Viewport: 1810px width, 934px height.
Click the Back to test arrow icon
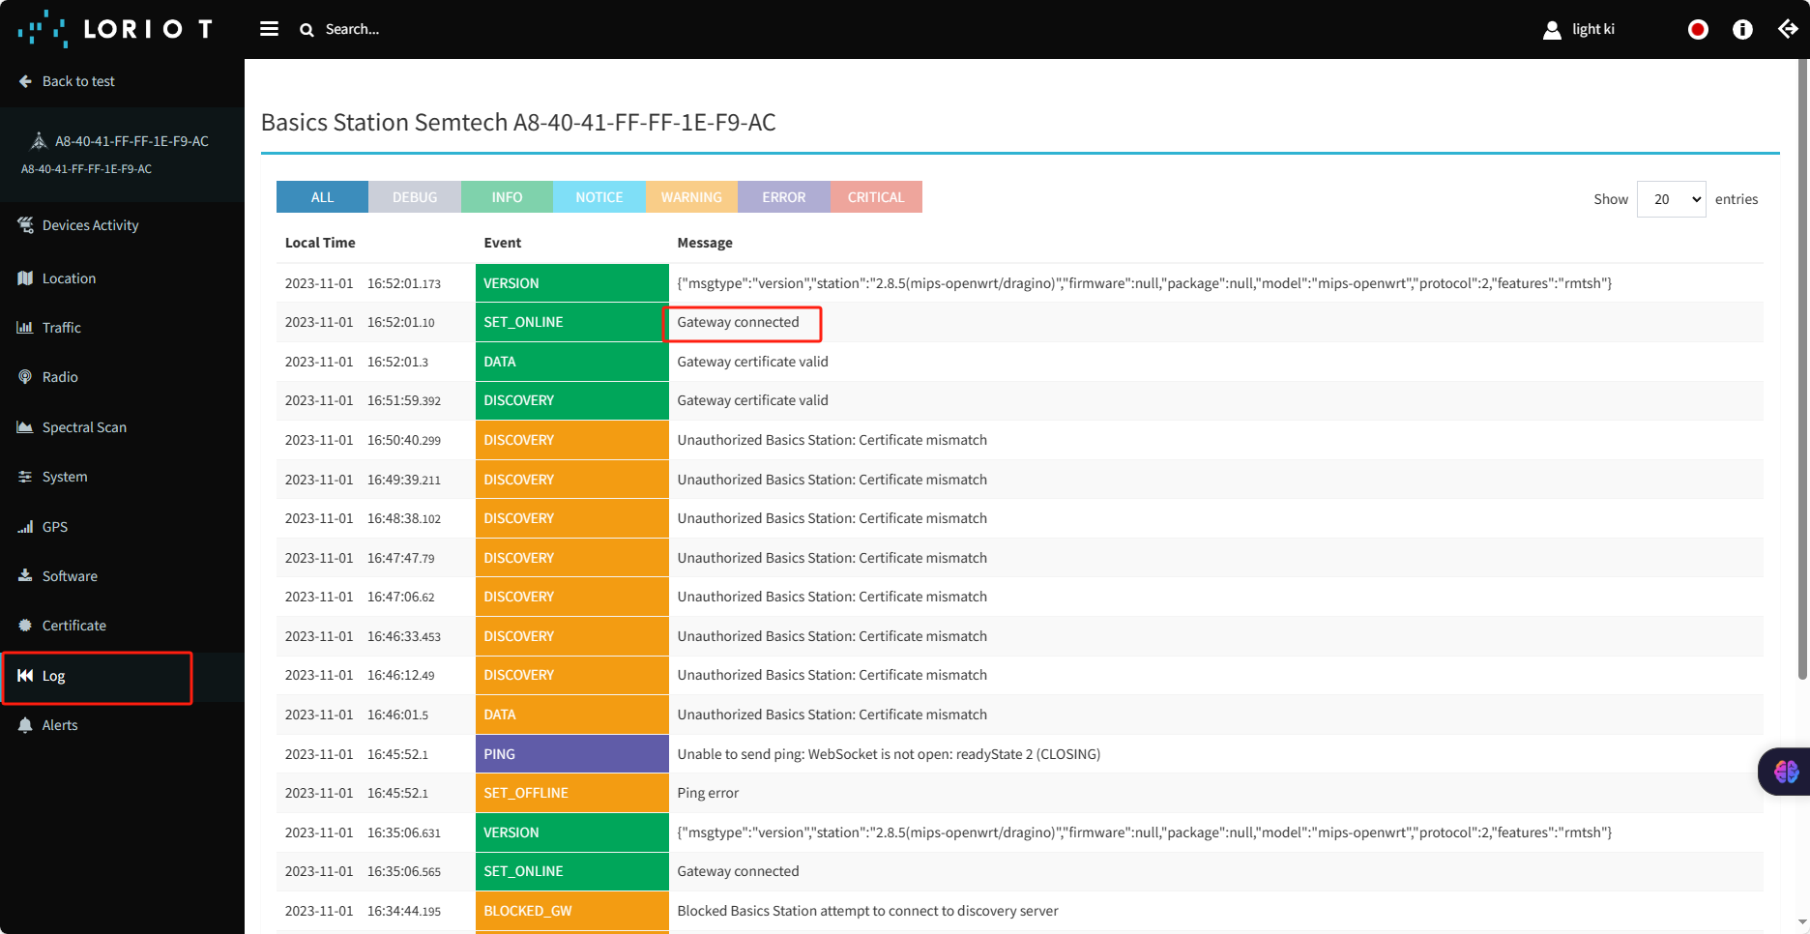tap(25, 81)
